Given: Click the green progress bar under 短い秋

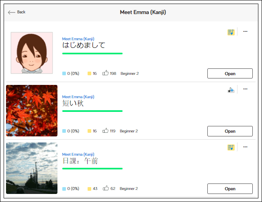Looking at the screenshot, I should 92,111.
